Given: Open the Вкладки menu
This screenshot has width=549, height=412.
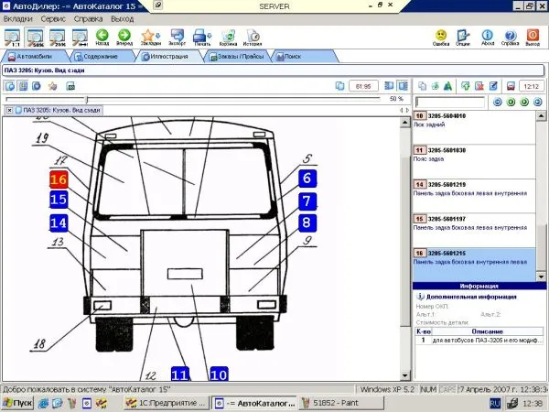Looking at the screenshot, I should point(18,19).
